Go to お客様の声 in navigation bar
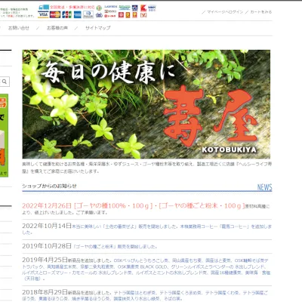The width and height of the screenshot is (302, 302). click(57, 28)
